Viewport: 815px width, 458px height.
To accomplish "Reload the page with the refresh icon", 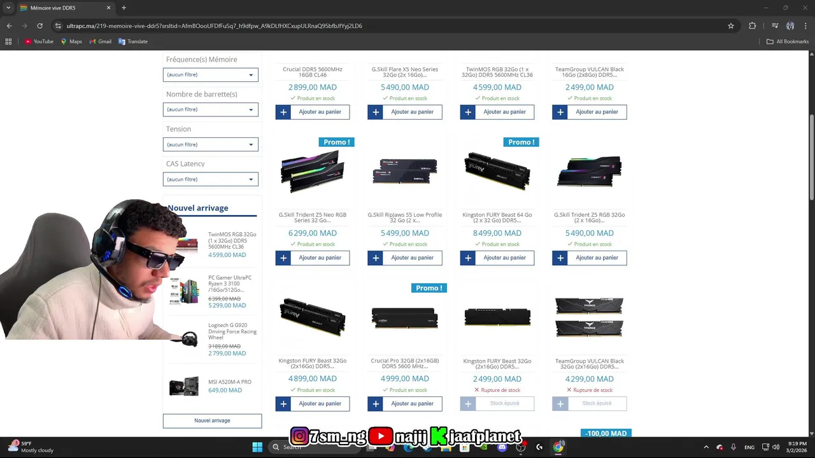I will point(39,26).
